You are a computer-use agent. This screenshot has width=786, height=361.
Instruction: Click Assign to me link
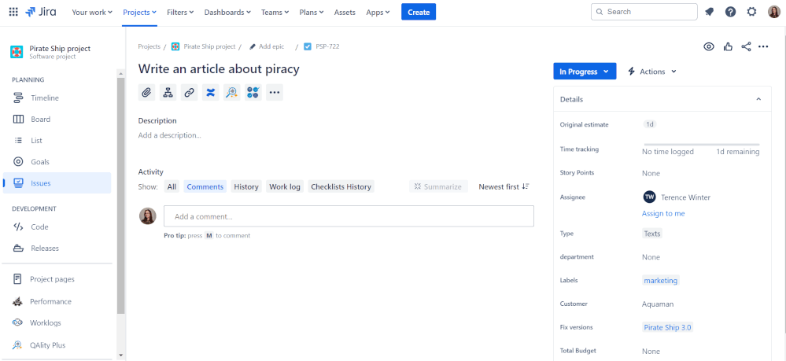coord(663,214)
